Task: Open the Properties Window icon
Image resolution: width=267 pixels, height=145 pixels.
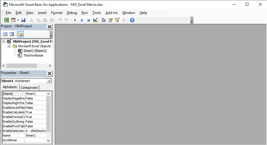Action: [x=110, y=20]
